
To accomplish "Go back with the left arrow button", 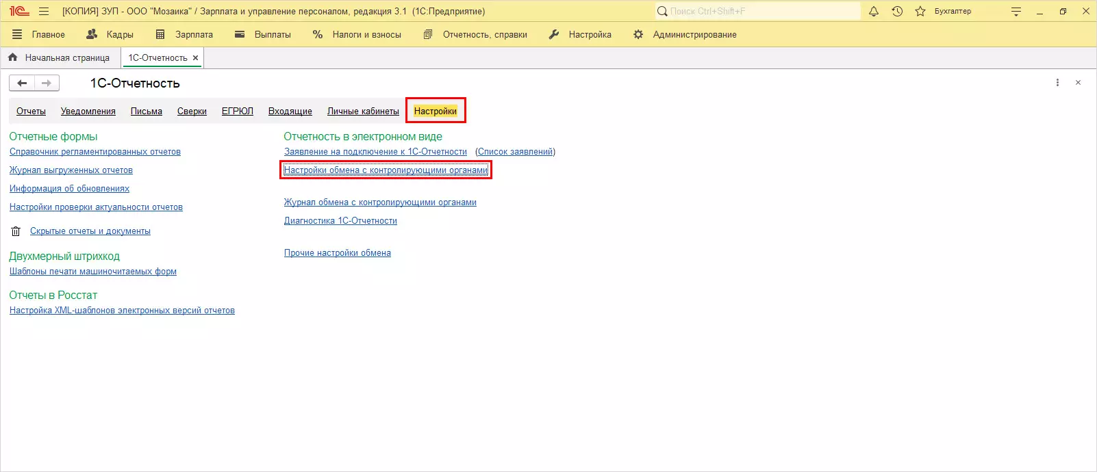I will click(x=22, y=83).
